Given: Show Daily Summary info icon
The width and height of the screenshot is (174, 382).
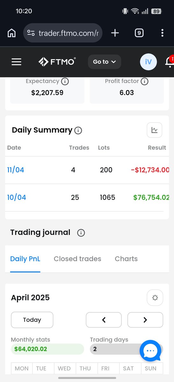Looking at the screenshot, I should pyautogui.click(x=78, y=130).
